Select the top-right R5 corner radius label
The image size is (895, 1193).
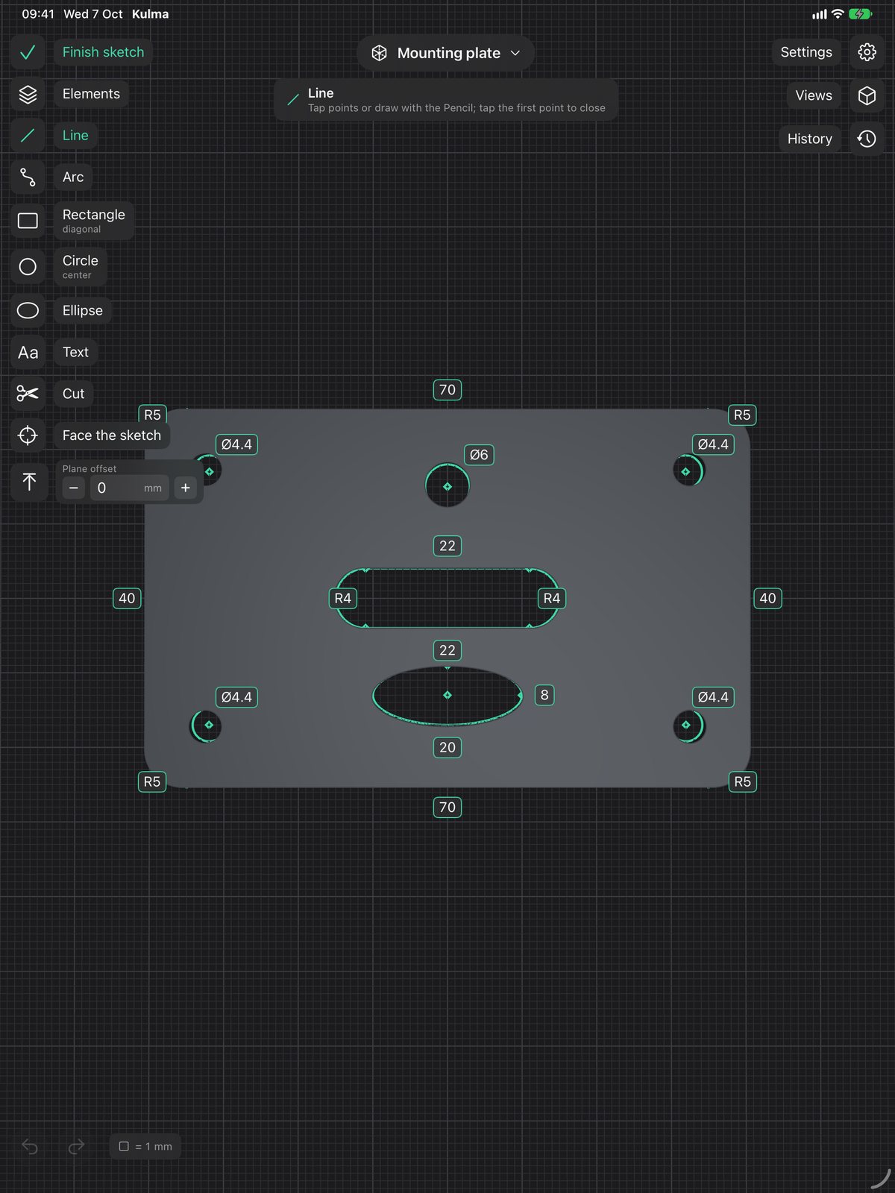pyautogui.click(x=742, y=415)
